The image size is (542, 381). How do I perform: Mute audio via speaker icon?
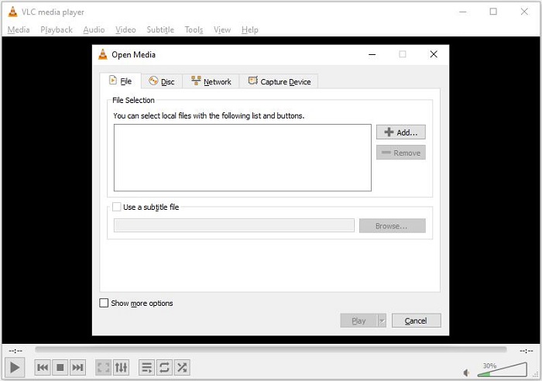(466, 372)
